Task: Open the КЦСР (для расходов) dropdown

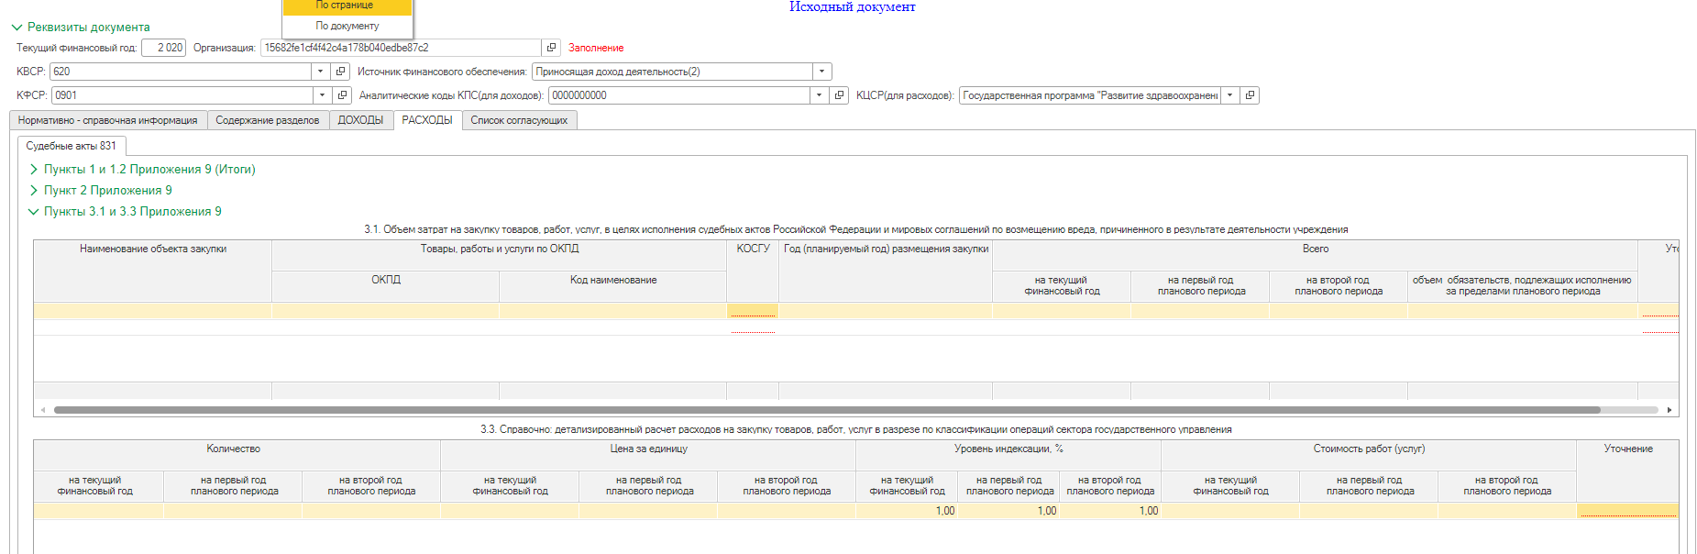Action: 1229,95
